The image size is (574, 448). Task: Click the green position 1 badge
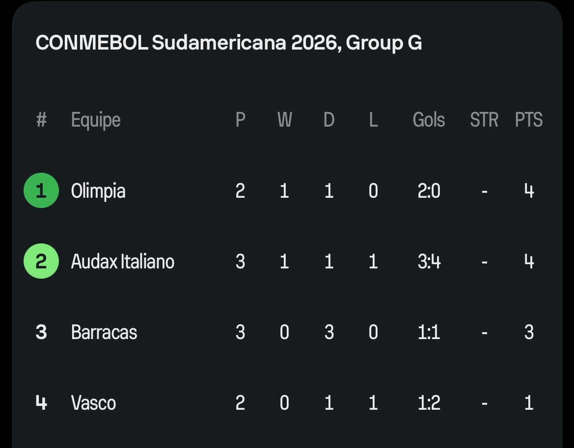41,190
